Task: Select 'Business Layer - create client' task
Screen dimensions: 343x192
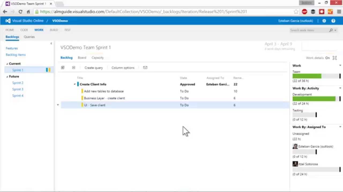Action: [x=105, y=98]
